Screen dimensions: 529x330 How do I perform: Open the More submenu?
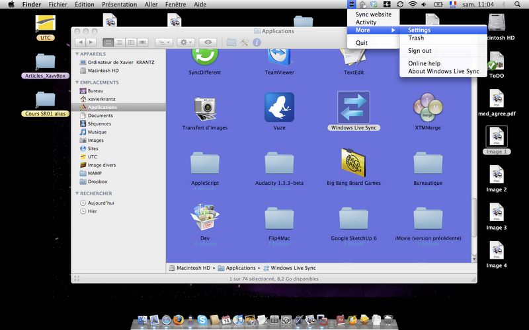pyautogui.click(x=373, y=30)
